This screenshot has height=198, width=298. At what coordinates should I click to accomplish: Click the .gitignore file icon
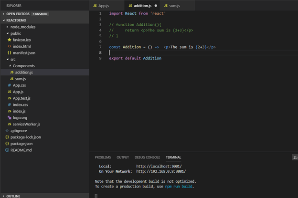point(7,130)
